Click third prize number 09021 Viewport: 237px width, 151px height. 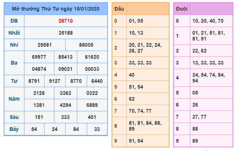point(66,69)
